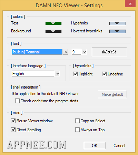Change the Hovered hyperlinks color swatch
The width and height of the screenshot is (138, 155).
[x=118, y=31]
